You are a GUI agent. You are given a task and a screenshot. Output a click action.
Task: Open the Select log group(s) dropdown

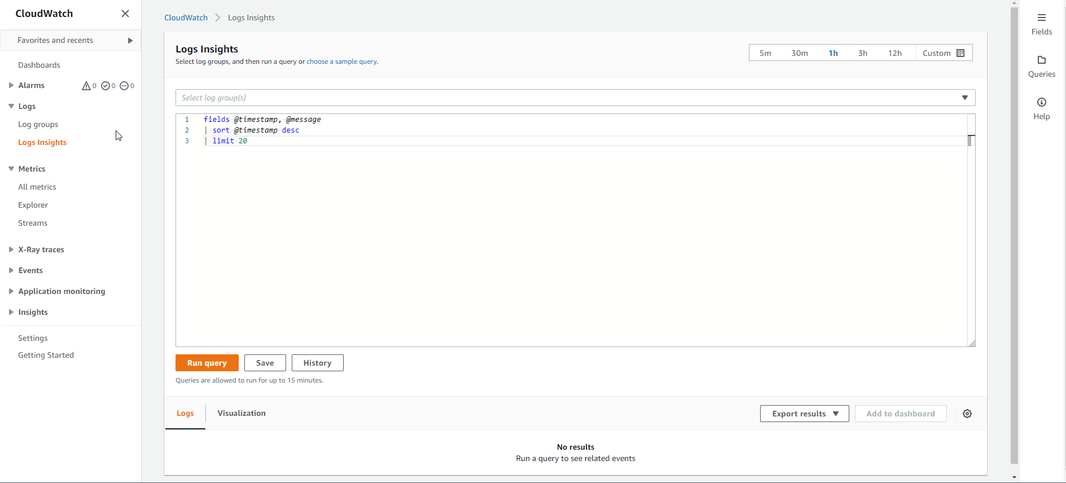click(575, 98)
